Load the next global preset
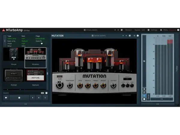Viewport: 180px width, 135px height. pyautogui.click(x=118, y=30)
